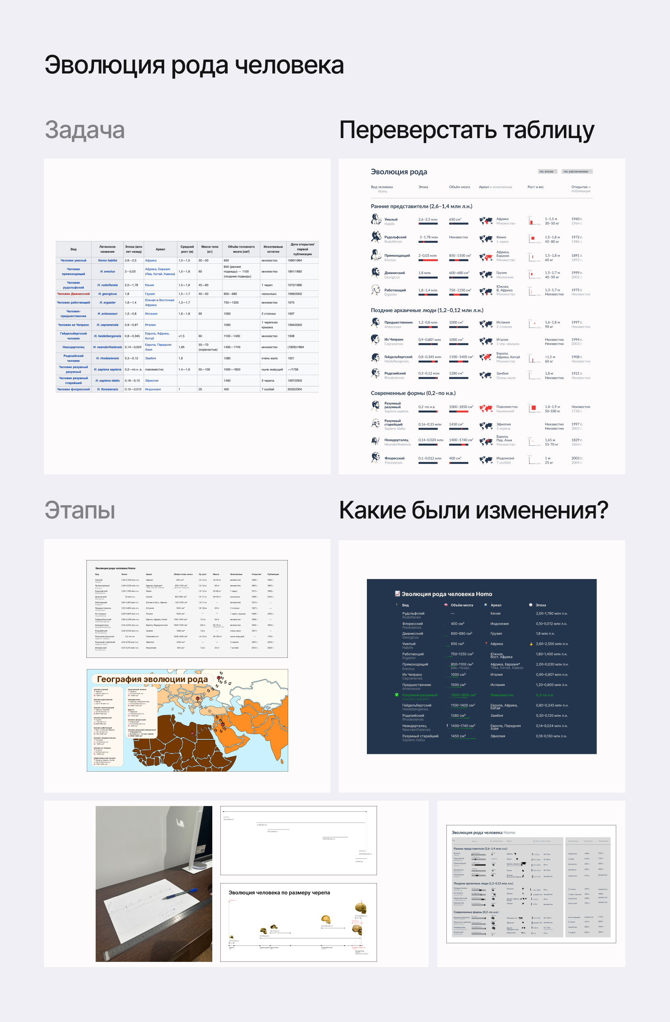
Task: Click the brain icon next to «Объём мозга» header
Action: 446,605
